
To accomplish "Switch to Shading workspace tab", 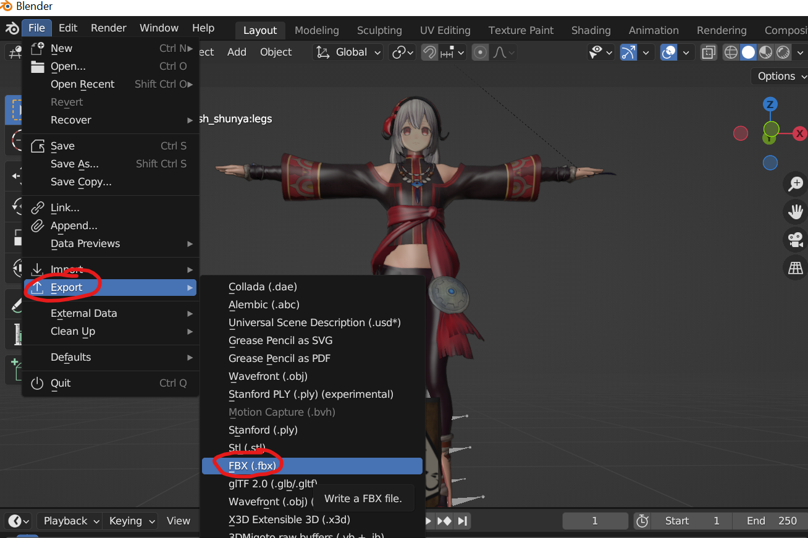I will (x=591, y=30).
